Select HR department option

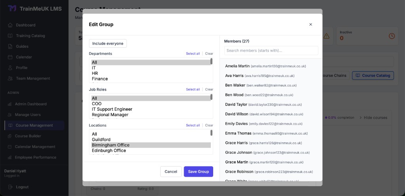[151, 73]
